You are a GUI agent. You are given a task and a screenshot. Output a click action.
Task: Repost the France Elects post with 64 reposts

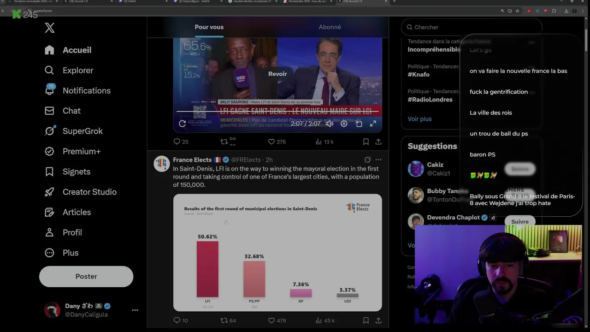(x=229, y=320)
